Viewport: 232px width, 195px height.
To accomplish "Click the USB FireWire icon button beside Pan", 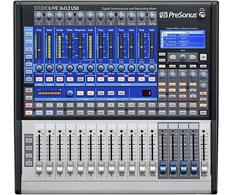I will pos(29,91).
